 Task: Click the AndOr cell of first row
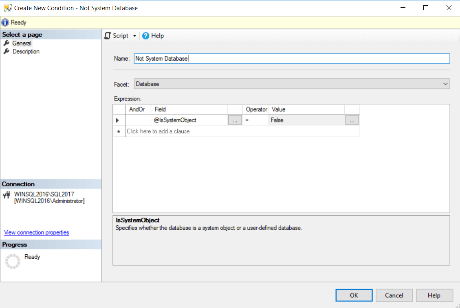pyautogui.click(x=138, y=120)
